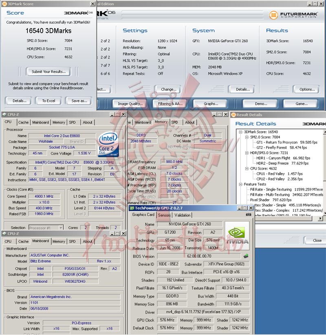Open Options under Results section
The image size is (326, 335).
coord(306,89)
